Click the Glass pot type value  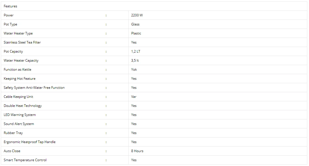pyautogui.click(x=135, y=24)
